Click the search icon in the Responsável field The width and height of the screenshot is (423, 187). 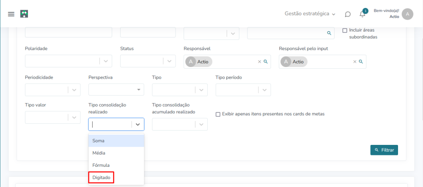coord(266,61)
